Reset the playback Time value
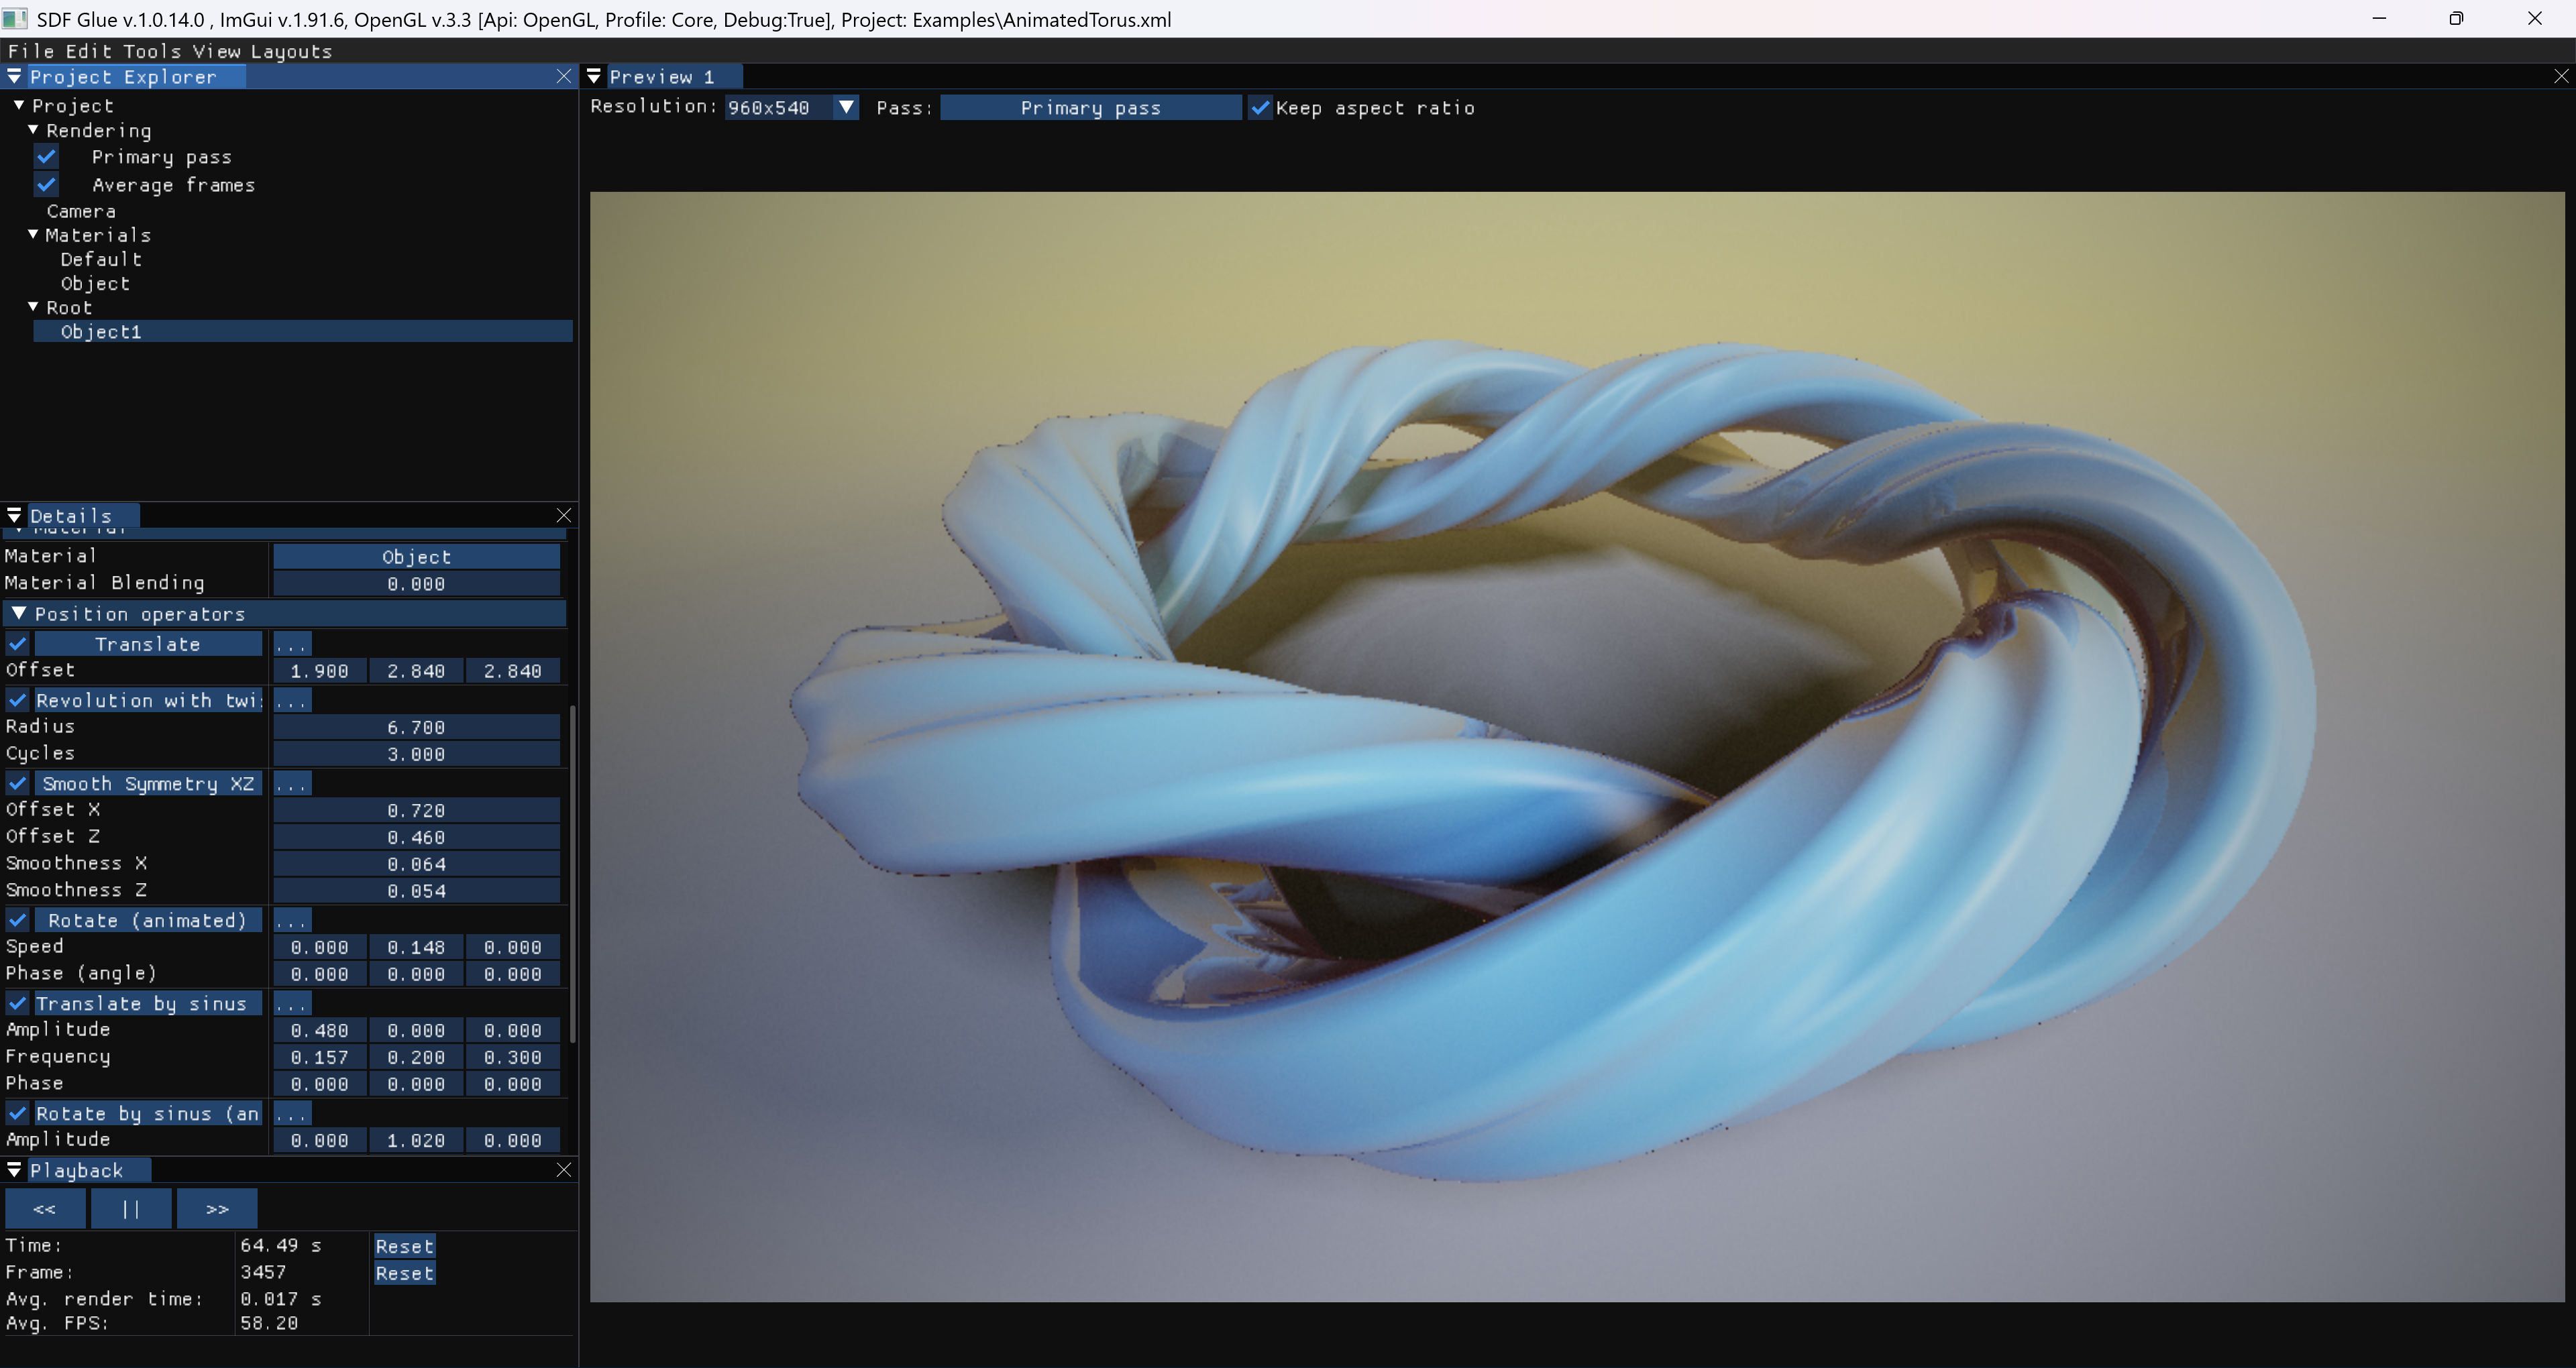This screenshot has height=1368, width=2576. point(404,1246)
